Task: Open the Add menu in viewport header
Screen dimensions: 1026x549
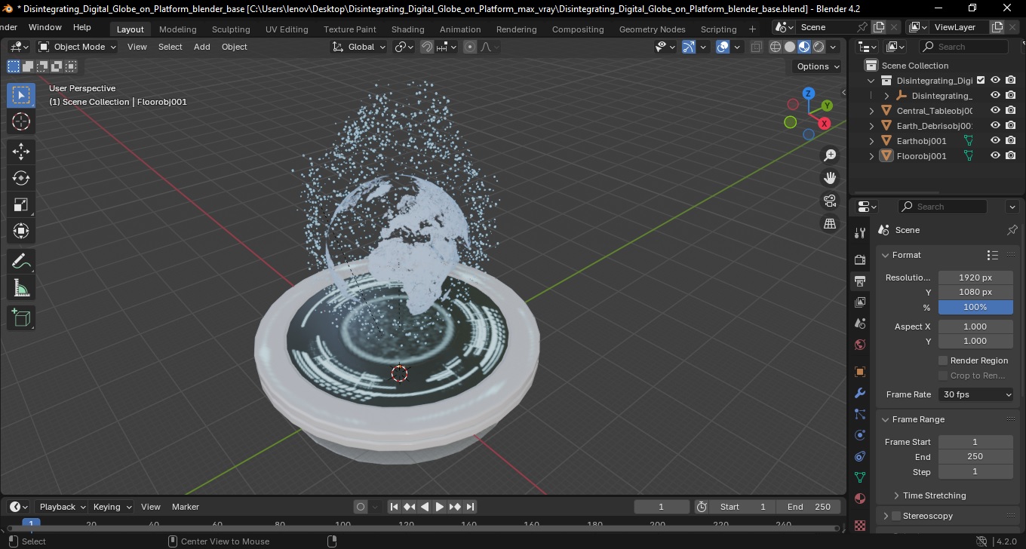Action: click(x=202, y=47)
